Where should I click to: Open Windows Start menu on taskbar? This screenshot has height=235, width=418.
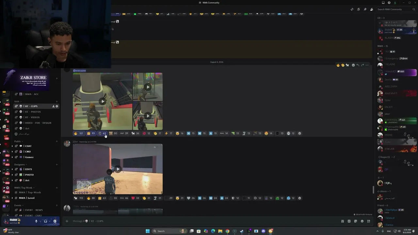pyautogui.click(x=148, y=231)
